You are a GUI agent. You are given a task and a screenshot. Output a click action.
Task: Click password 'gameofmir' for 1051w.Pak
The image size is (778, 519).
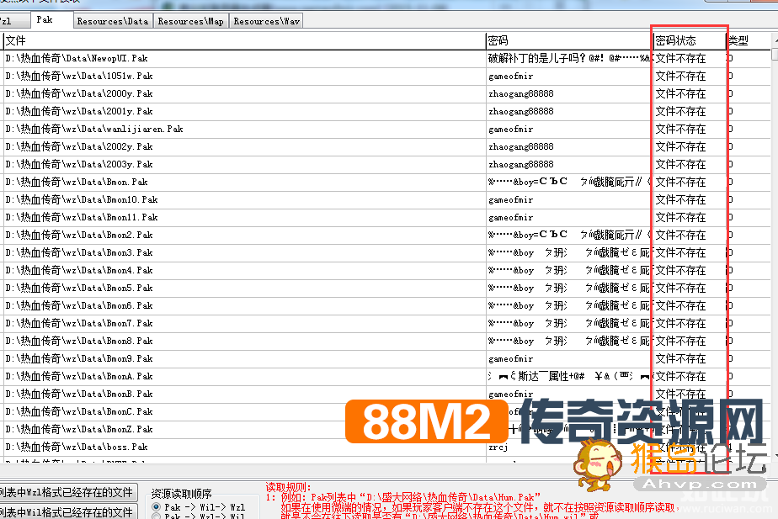(x=510, y=77)
